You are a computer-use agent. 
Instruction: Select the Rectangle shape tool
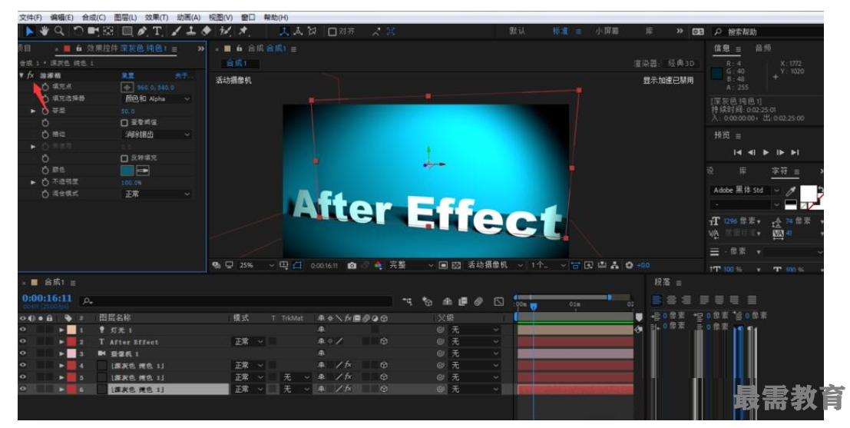pyautogui.click(x=127, y=32)
